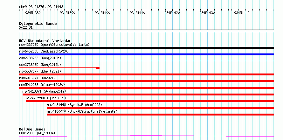Click ruler position 93451380
The height and width of the screenshot is (140, 283).
pos(33,13)
